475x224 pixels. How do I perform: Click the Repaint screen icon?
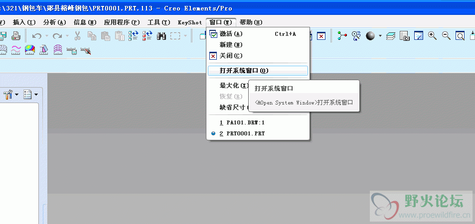click(x=418, y=36)
